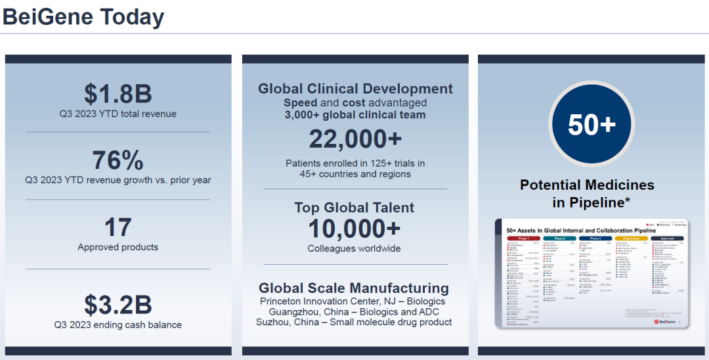
Task: Click the dark Approved column header
Action: [x=667, y=238]
